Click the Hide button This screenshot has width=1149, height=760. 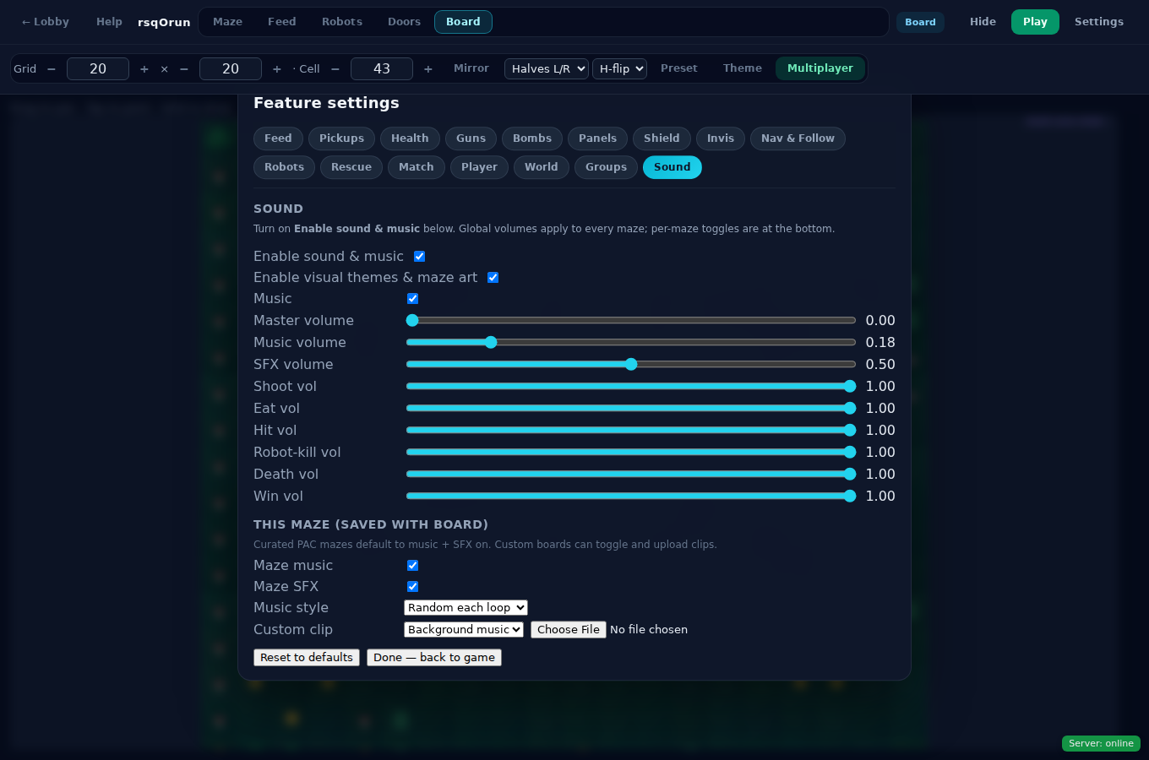pos(983,22)
